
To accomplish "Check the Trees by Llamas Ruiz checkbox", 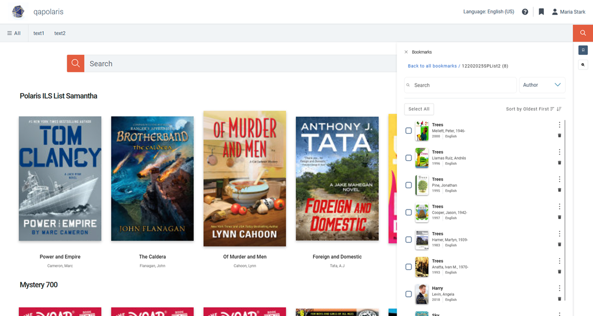I will coord(409,158).
